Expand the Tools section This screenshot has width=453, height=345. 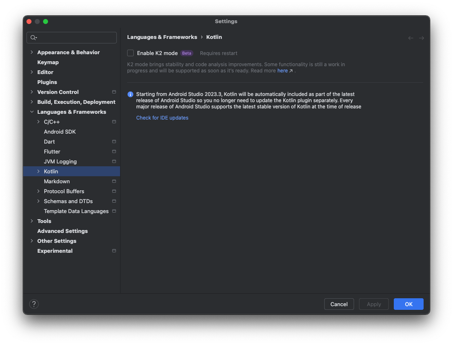point(32,221)
